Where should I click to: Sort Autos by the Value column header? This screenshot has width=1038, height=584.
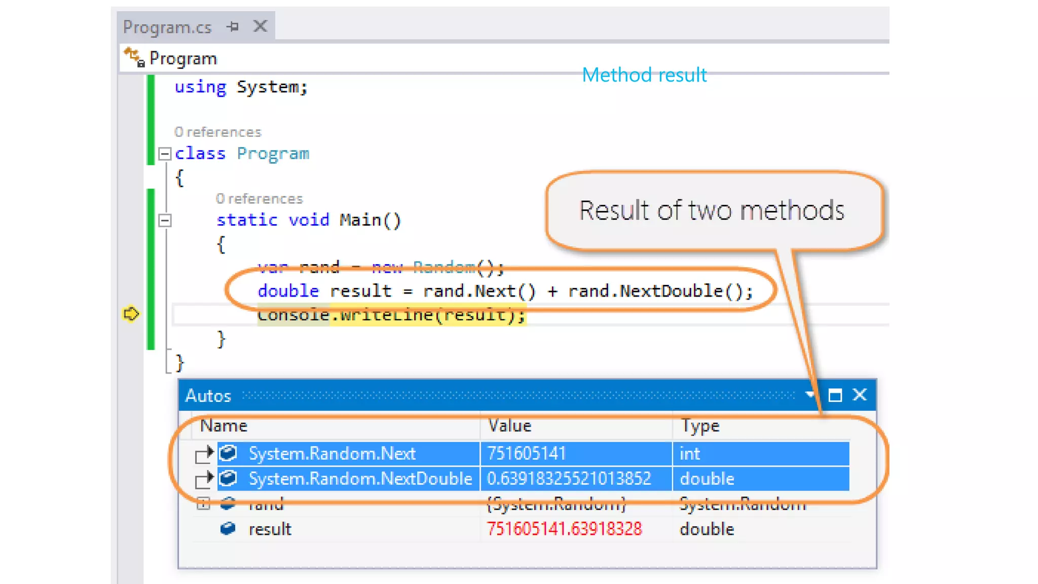(576, 426)
